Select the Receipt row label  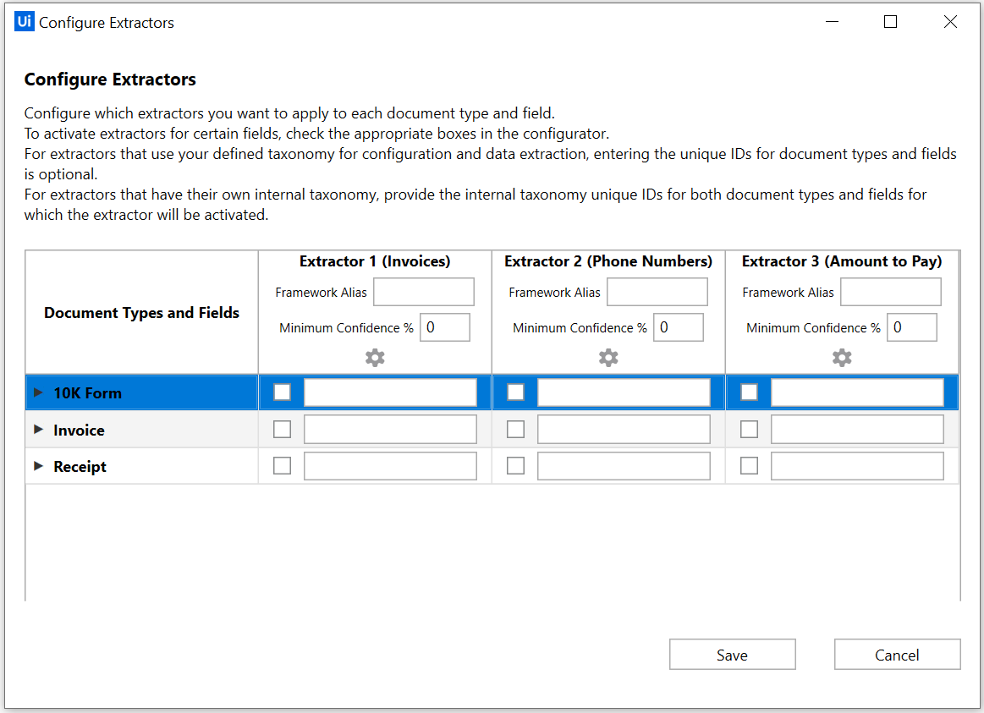(80, 467)
